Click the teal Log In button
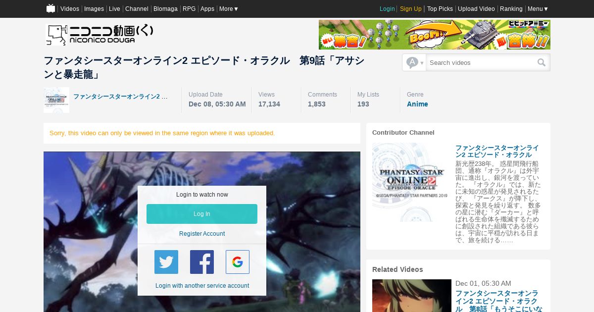The width and height of the screenshot is (594, 312). click(202, 214)
